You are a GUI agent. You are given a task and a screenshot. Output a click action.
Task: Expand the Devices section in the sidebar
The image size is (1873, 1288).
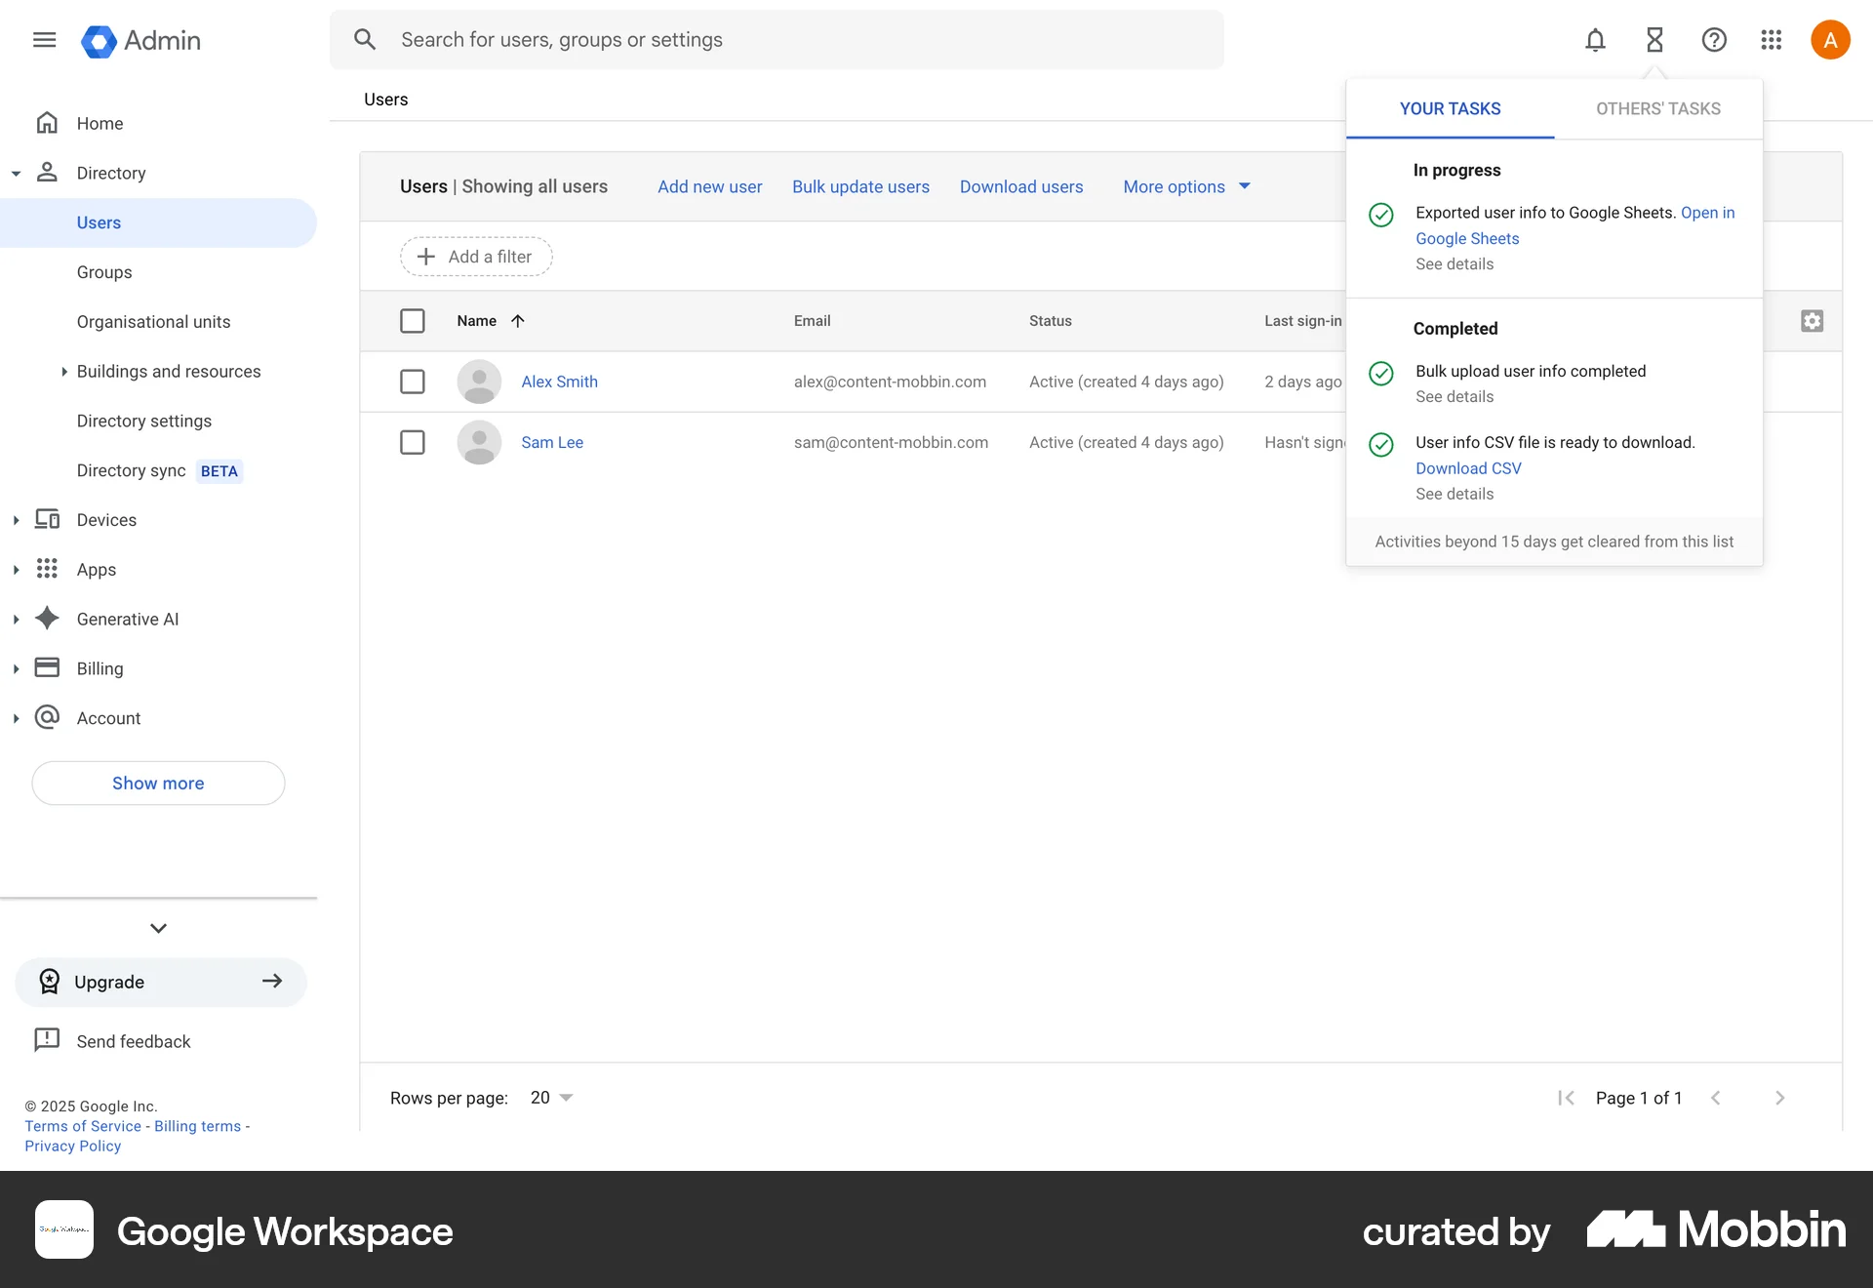click(x=16, y=519)
